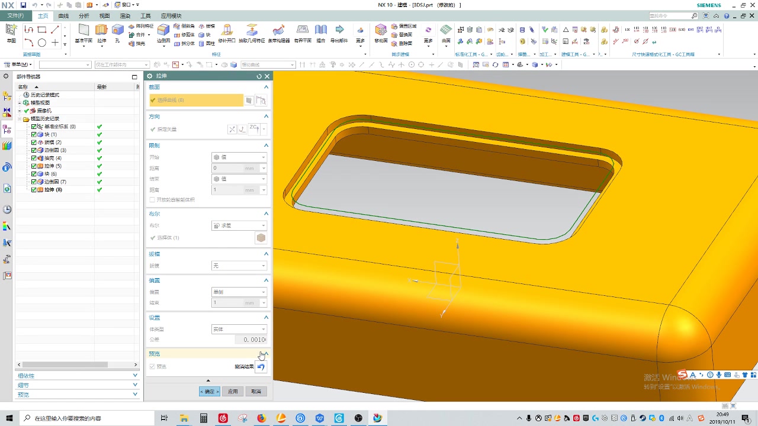The image size is (758, 426).
Task: Toggle checkbox for 拉伸 (5) feature
Action: tap(34, 166)
